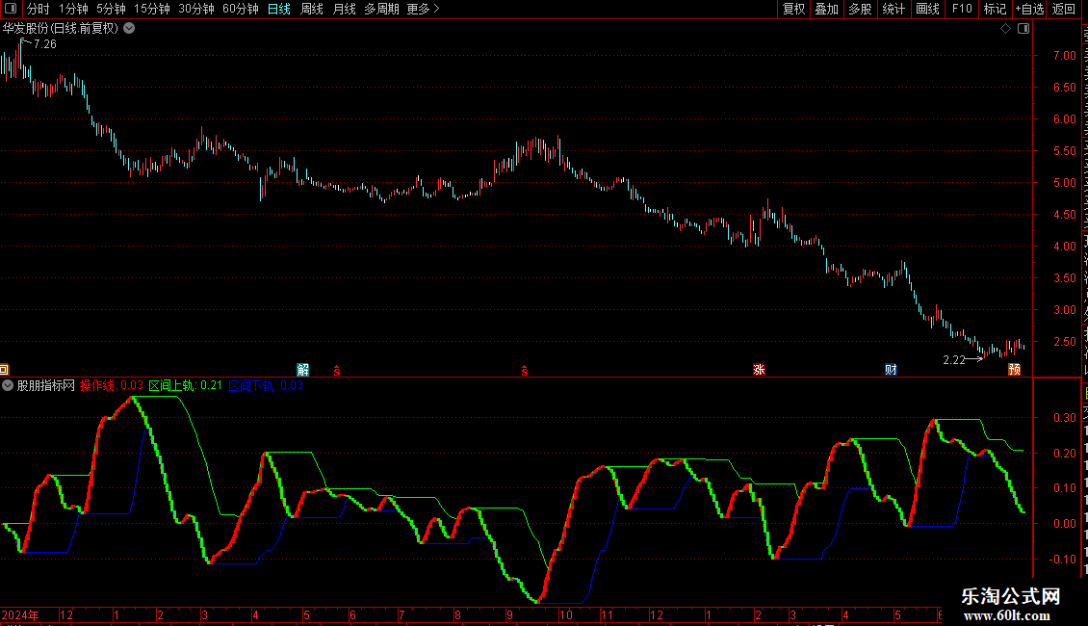The height and width of the screenshot is (626, 1088).
Task: Click the 叠加 overlay button
Action: point(826,9)
